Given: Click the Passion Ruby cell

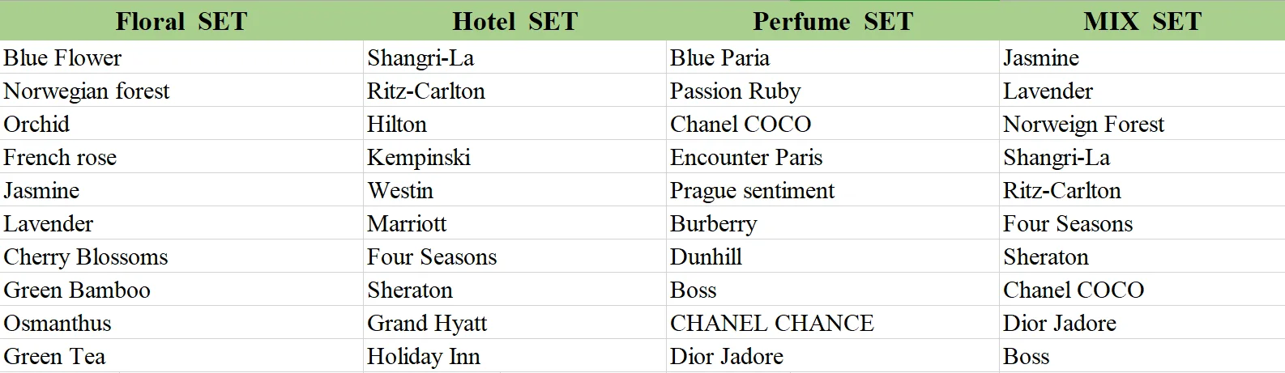Looking at the screenshot, I should (x=833, y=91).
